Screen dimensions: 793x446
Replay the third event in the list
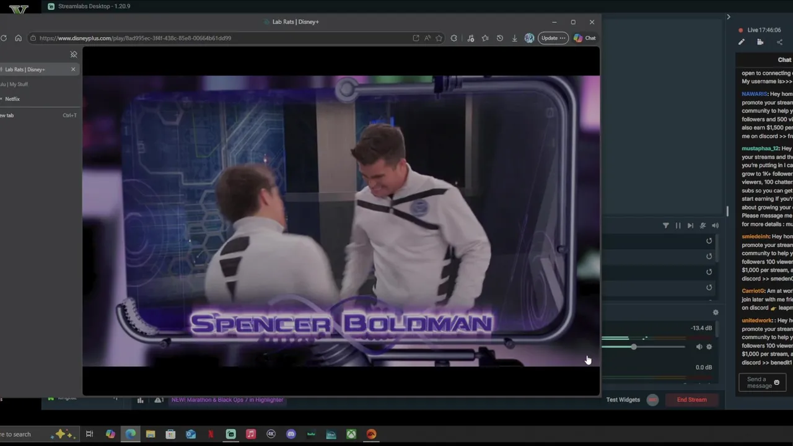[709, 272]
